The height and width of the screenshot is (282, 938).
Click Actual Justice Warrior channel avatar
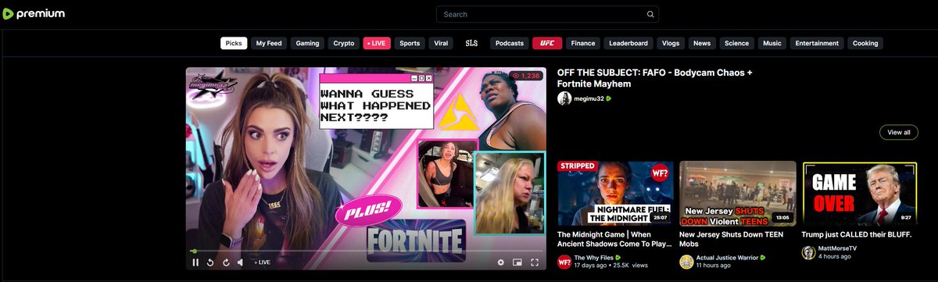click(686, 262)
